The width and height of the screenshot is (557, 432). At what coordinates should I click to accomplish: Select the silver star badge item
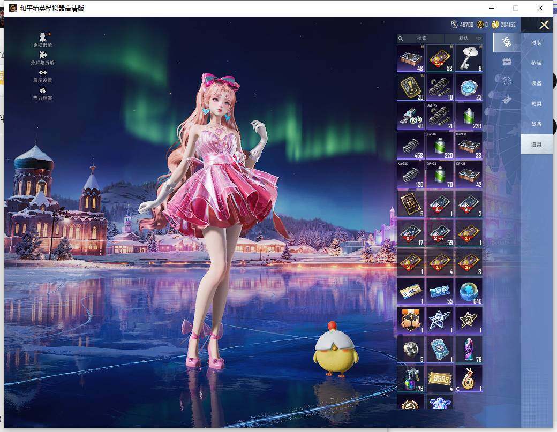click(x=440, y=320)
